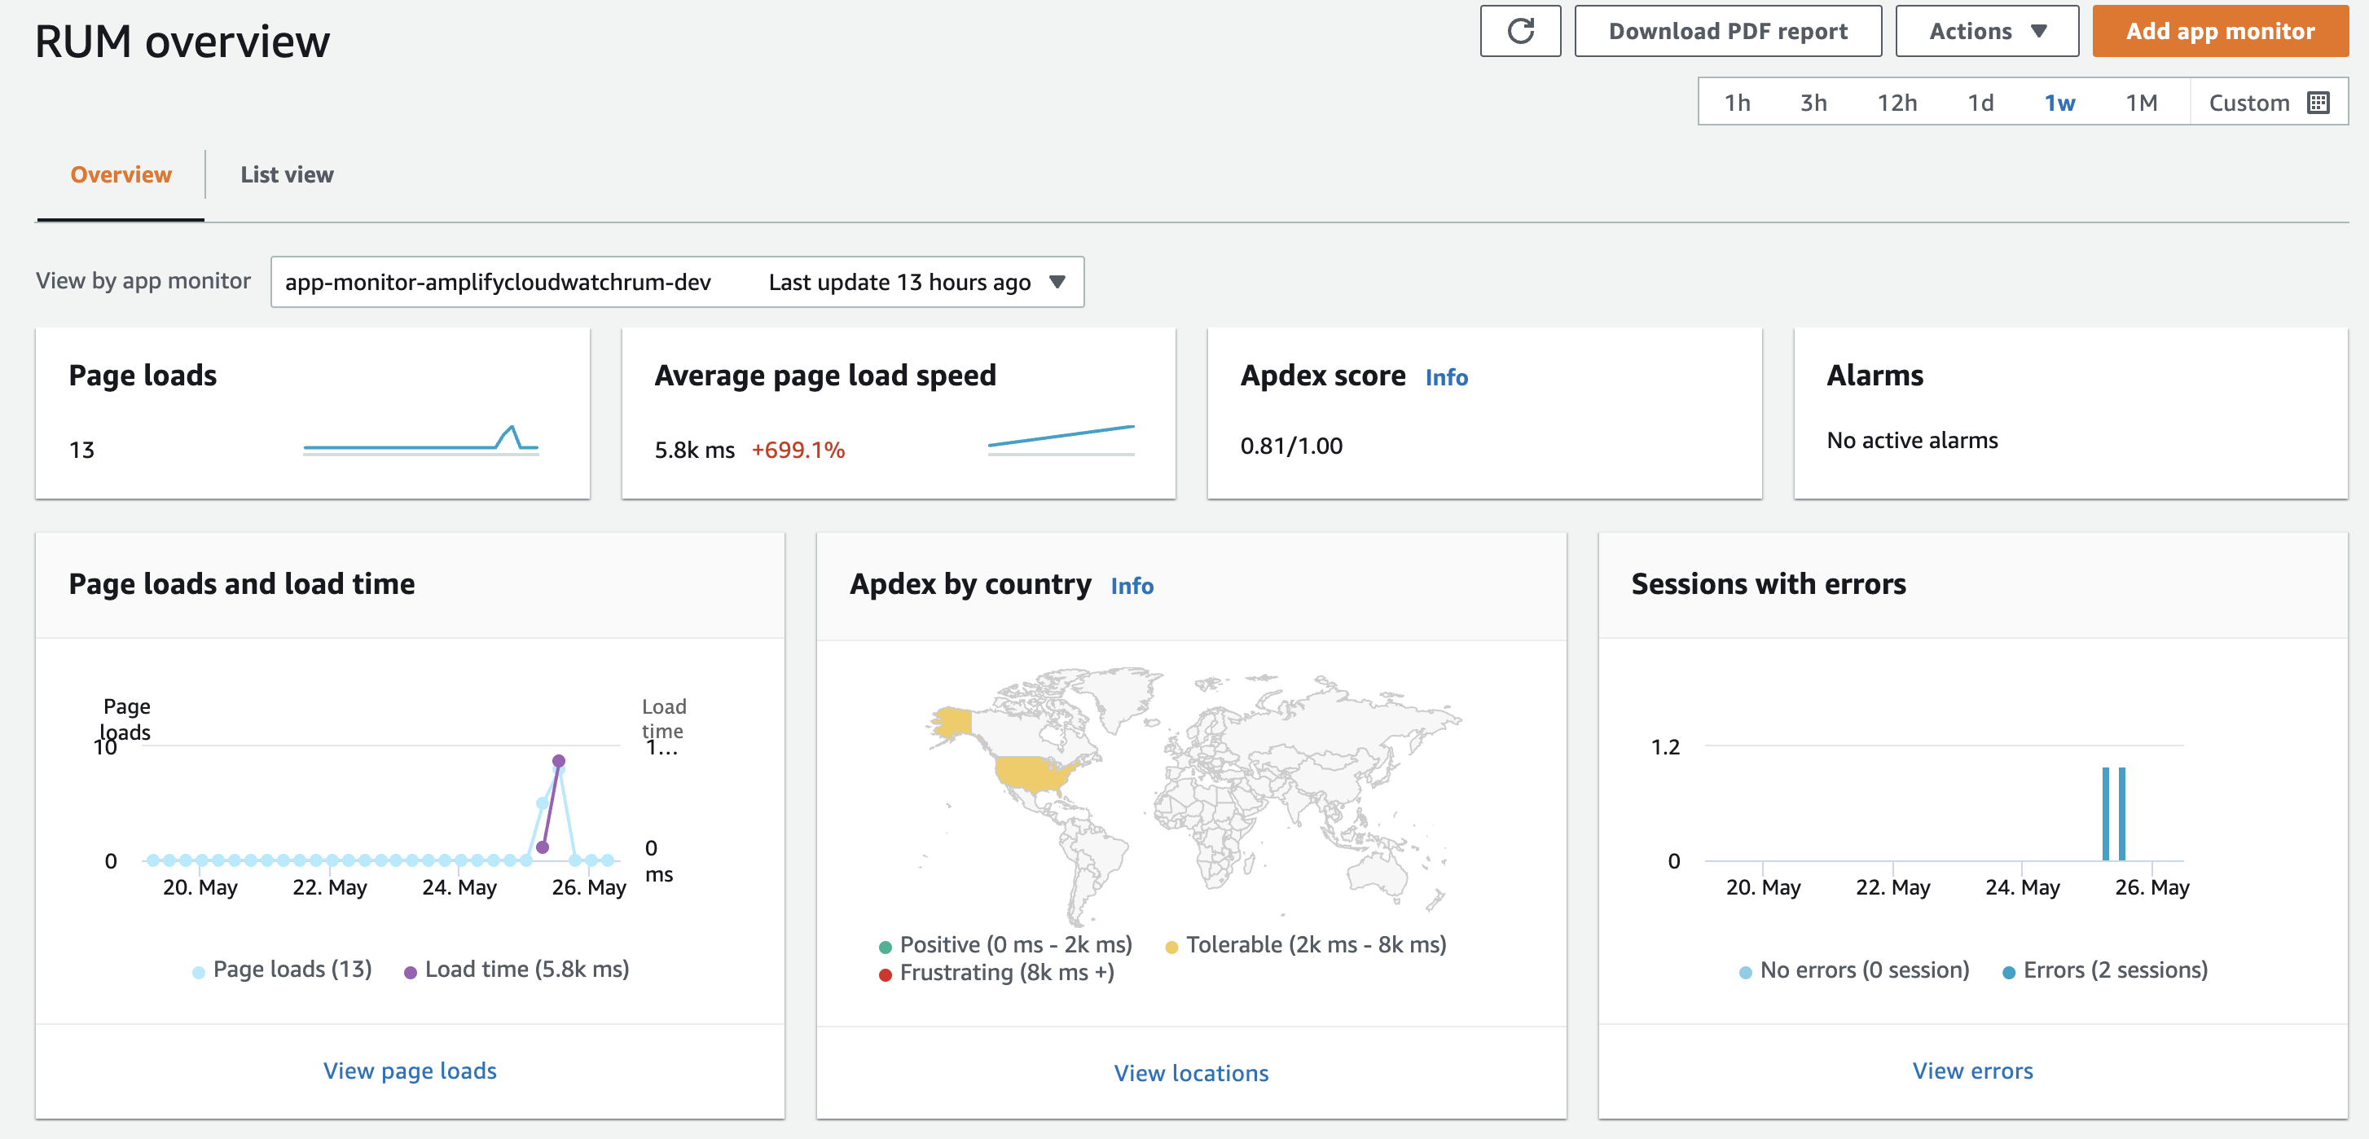
Task: Click Add app monitor button
Action: point(2219,31)
